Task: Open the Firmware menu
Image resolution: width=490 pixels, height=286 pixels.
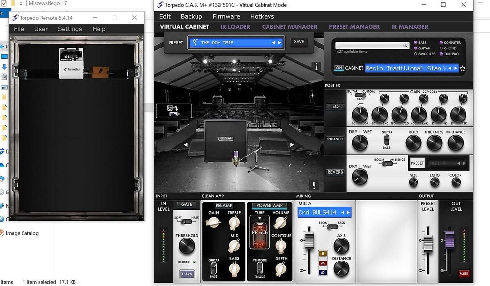Action: (226, 16)
